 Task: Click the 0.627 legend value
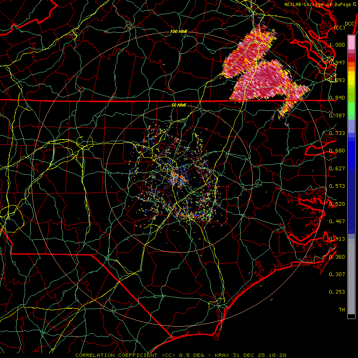(337, 169)
